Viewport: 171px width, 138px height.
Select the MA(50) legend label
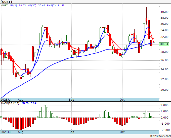coord(32,6)
